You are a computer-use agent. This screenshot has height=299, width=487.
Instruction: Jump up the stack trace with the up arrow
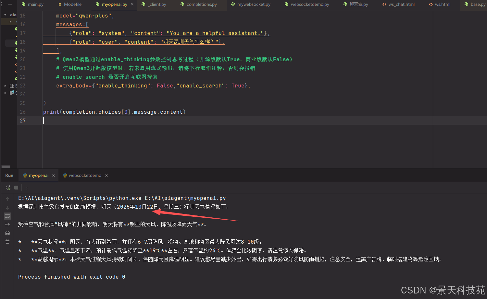(7, 199)
